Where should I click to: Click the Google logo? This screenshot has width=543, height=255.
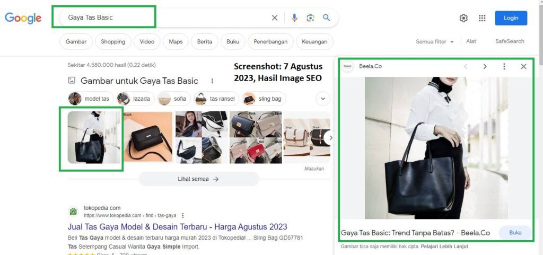(x=23, y=18)
